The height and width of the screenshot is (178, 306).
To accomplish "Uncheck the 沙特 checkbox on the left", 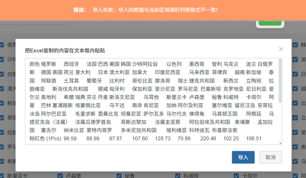I will pyautogui.click(x=2, y=59).
